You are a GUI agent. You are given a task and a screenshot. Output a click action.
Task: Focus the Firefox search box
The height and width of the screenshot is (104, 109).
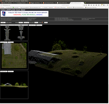point(73,5)
